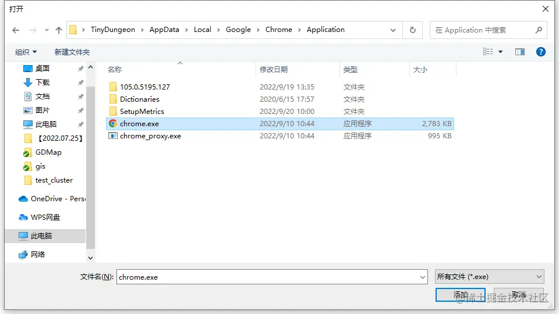Close the 打开 dialog
Image resolution: width=559 pixels, height=314 pixels.
(546, 9)
